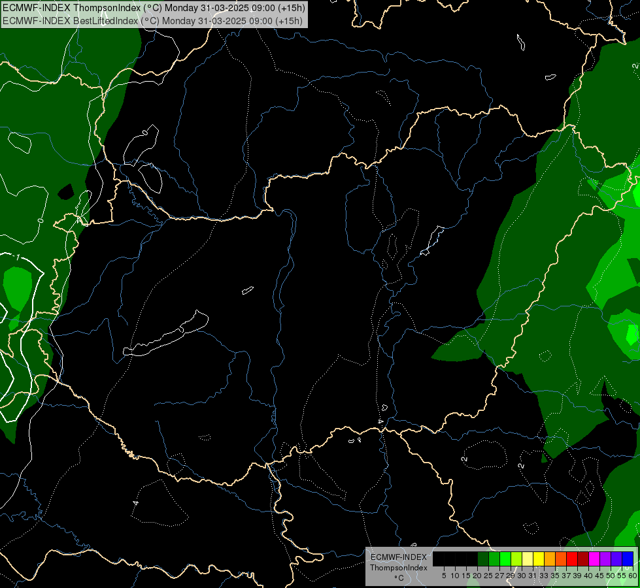Click legend tick value 60
Image resolution: width=640 pixels, height=588 pixels.
pos(633,576)
